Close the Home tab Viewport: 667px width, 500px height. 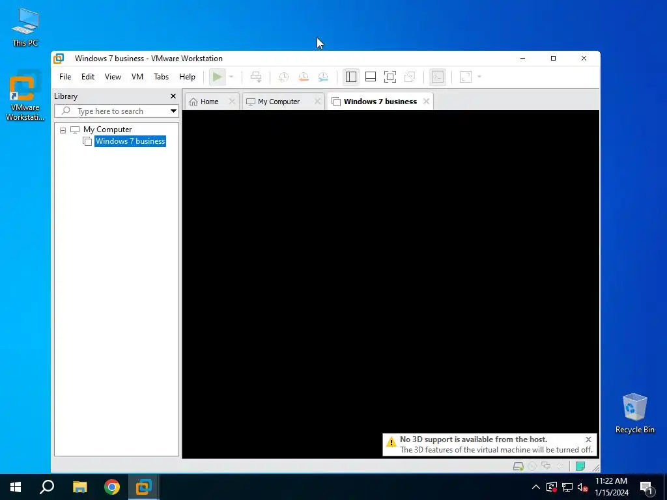[x=232, y=102]
